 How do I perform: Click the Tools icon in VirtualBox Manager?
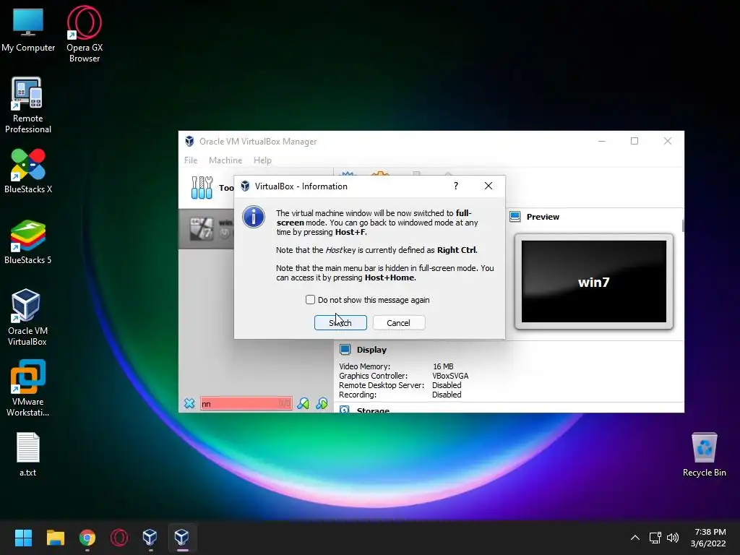pos(202,187)
